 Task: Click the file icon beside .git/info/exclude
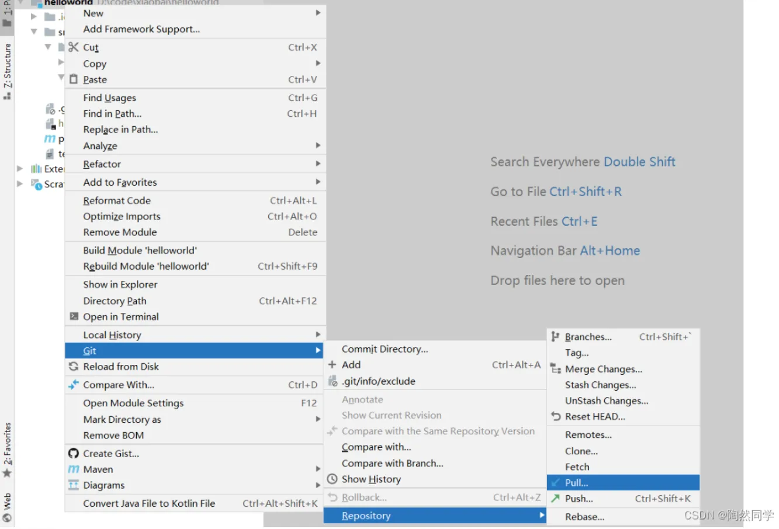333,381
